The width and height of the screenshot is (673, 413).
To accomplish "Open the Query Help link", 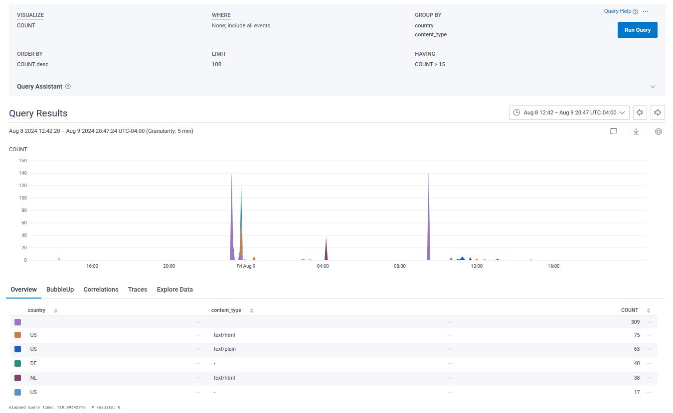I will (618, 11).
